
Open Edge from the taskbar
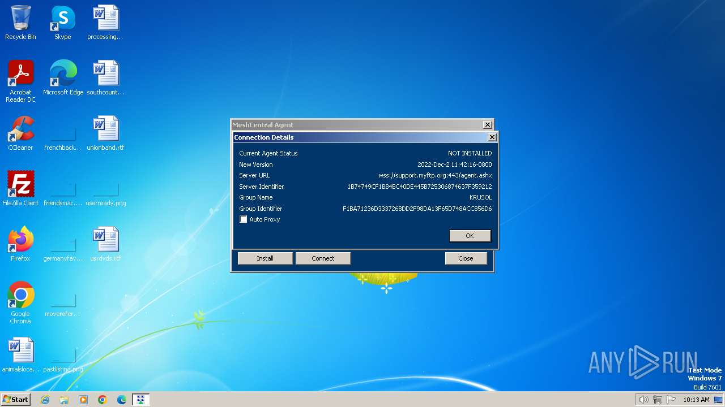122,400
